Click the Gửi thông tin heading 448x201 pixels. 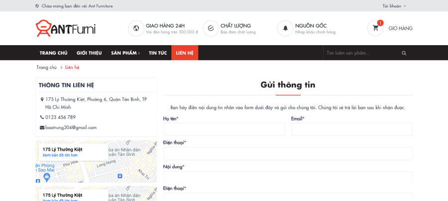click(x=288, y=85)
